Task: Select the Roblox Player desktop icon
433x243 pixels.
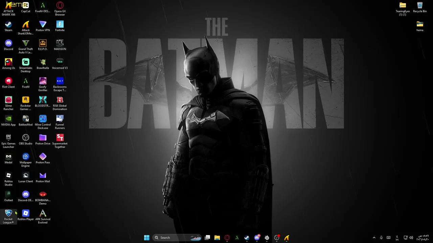Action: click(x=26, y=215)
